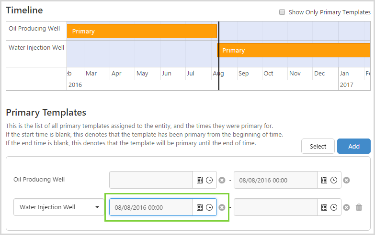The image size is (375, 235).
Task: Focus the Water Injection Well start time field
Action: click(151, 207)
